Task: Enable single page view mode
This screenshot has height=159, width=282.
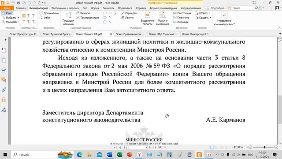Action: click(x=211, y=148)
